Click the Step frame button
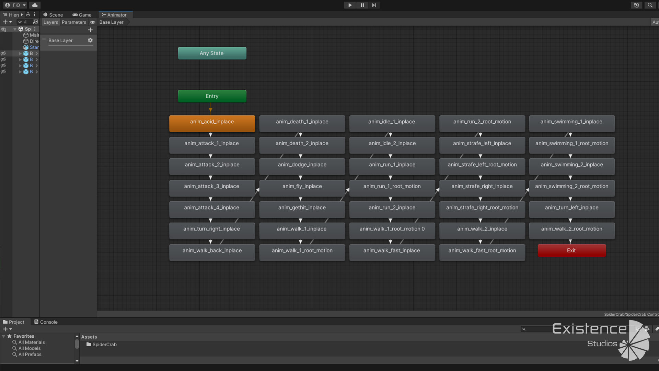The height and width of the screenshot is (371, 659). click(374, 5)
